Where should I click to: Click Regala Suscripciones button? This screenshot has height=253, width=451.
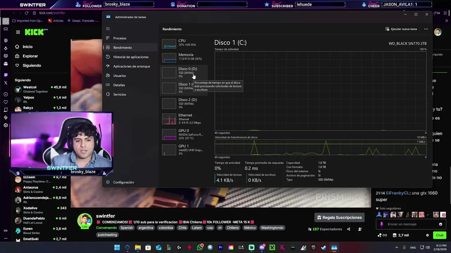(339, 218)
